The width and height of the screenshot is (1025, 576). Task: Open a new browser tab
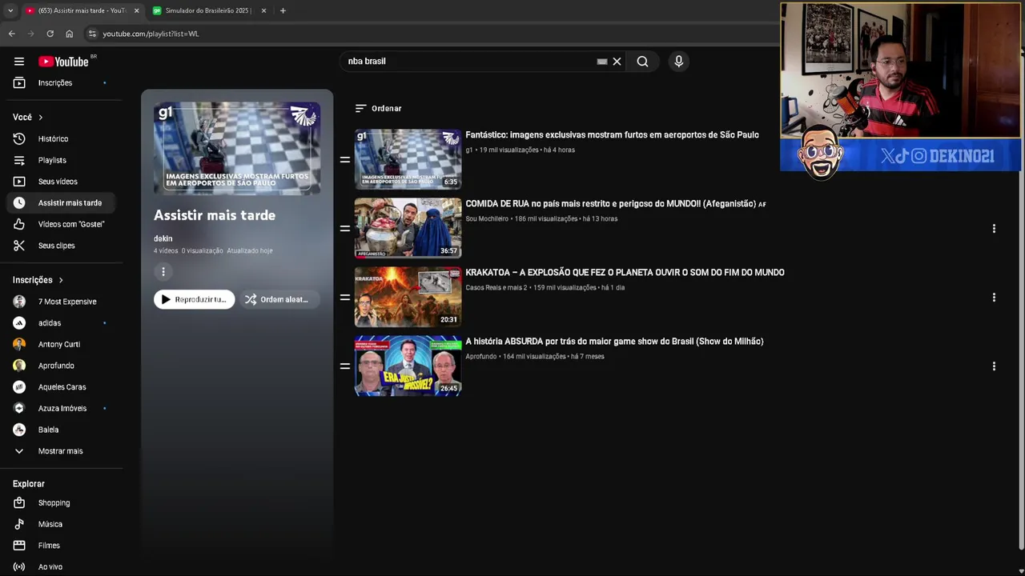(x=283, y=10)
